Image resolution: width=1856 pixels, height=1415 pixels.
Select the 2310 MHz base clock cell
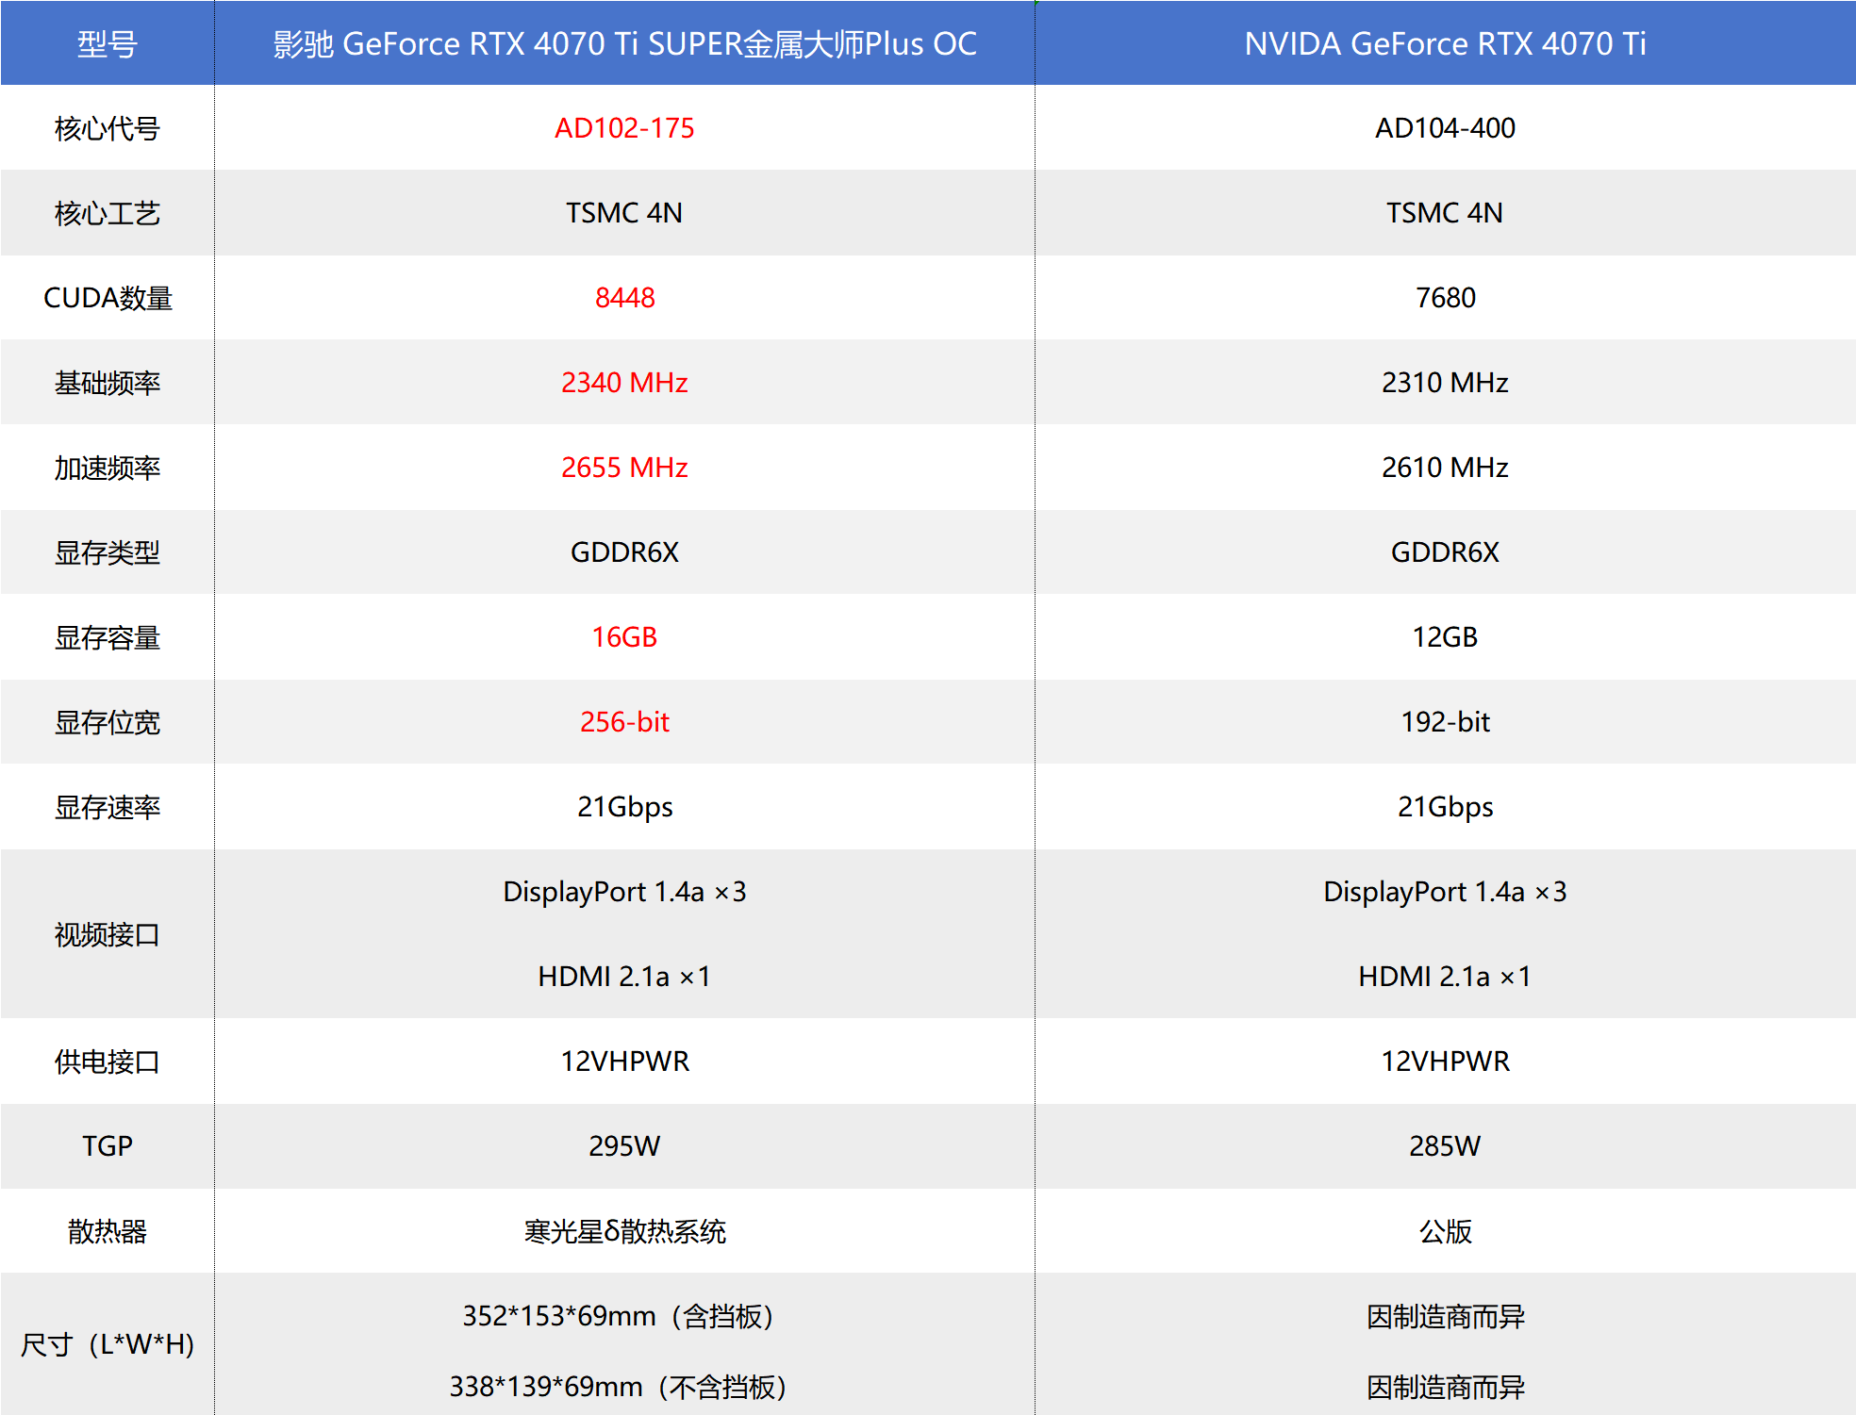pyautogui.click(x=1445, y=383)
